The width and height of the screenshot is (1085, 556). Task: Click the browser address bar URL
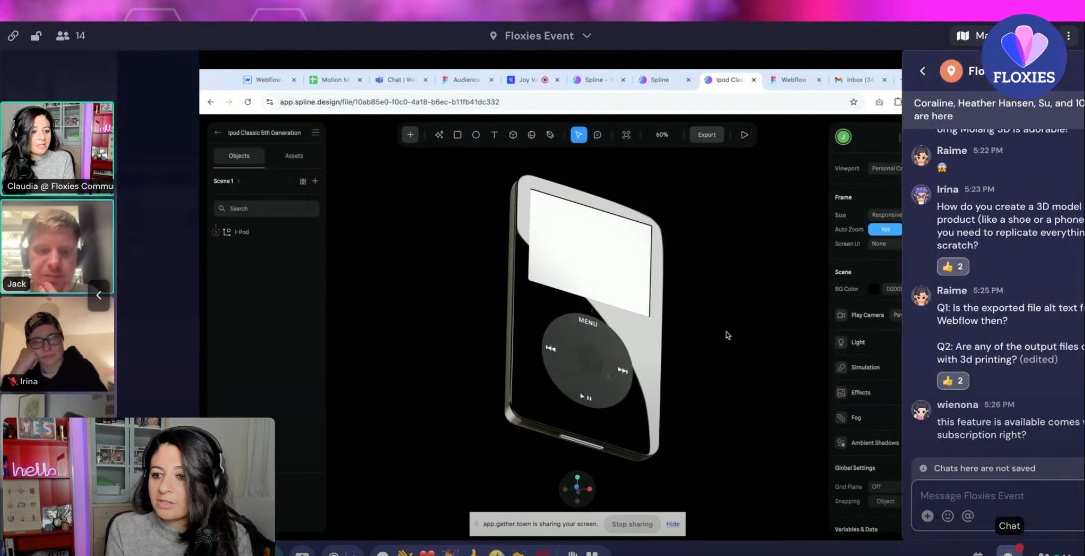click(x=389, y=102)
